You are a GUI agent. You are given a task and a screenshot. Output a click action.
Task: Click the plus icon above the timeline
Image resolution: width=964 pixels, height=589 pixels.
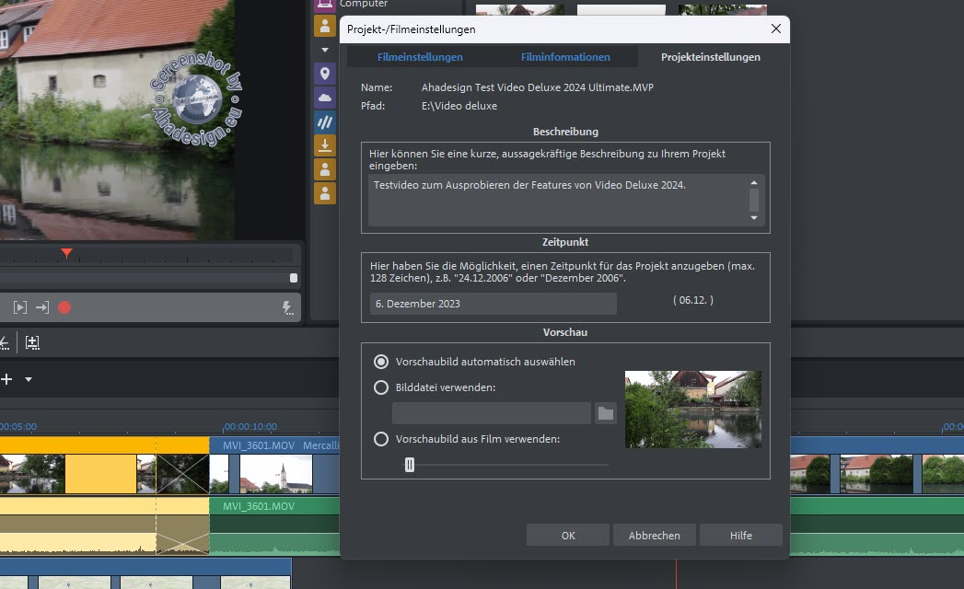pos(6,379)
